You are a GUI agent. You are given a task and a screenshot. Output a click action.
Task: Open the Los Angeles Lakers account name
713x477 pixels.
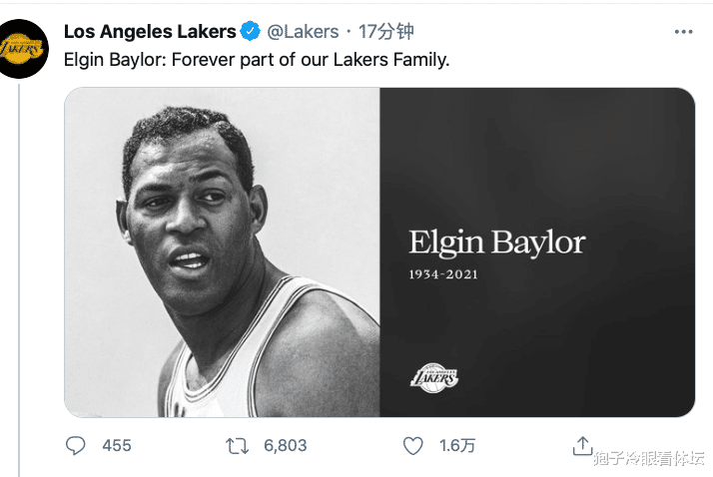[x=150, y=32]
